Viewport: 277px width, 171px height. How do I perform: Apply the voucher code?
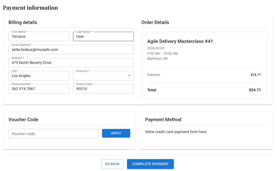coord(116,133)
